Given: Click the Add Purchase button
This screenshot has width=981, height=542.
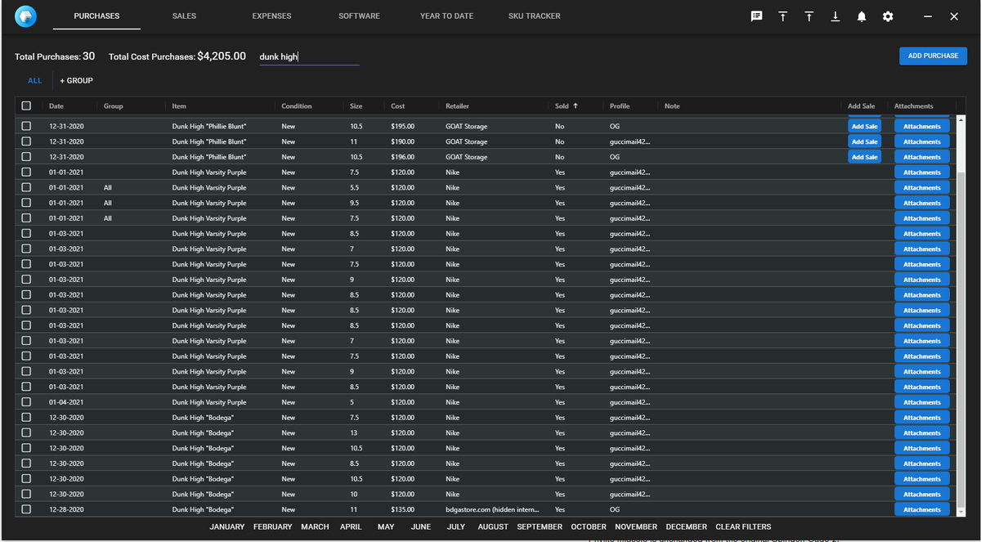Looking at the screenshot, I should click(x=933, y=56).
